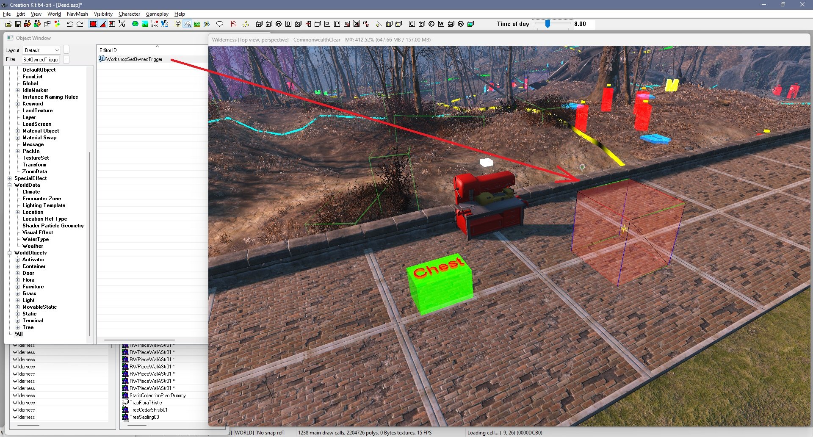Screen dimensions: 813x437
Task: Open the Edit menu
Action: click(x=20, y=14)
